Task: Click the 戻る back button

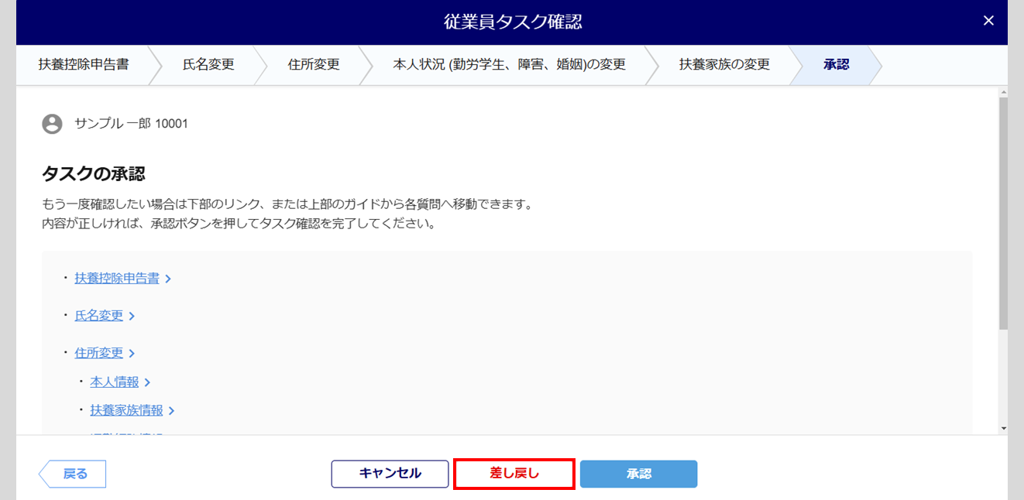Action: [72, 474]
